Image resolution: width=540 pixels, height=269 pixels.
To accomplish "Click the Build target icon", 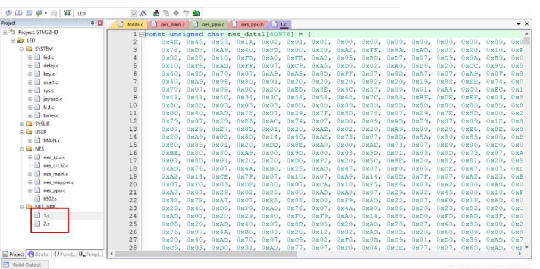I will point(18,13).
